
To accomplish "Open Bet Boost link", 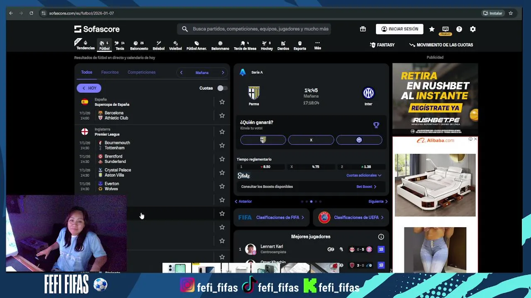I will tap(366, 187).
